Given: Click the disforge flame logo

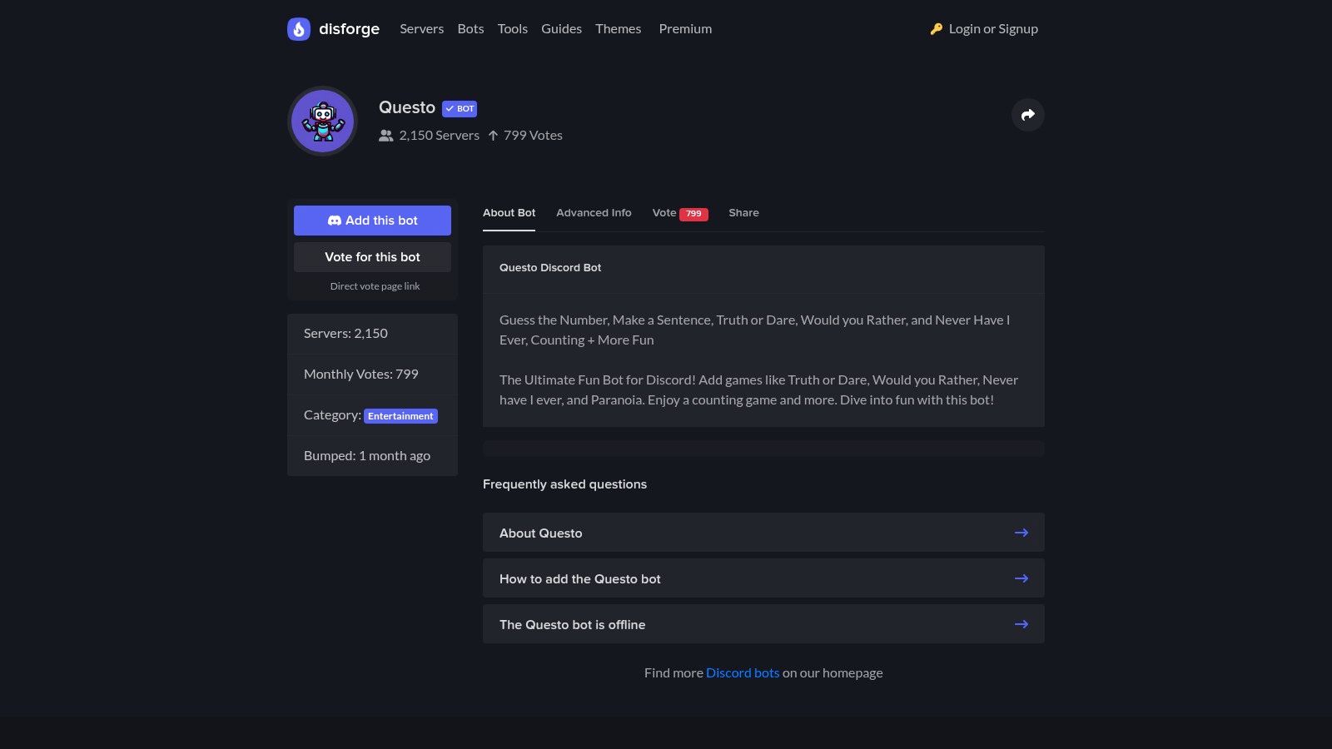Looking at the screenshot, I should pos(298,28).
